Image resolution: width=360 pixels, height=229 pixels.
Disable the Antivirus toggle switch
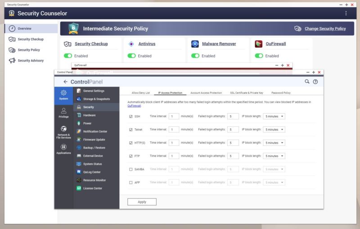point(131,56)
